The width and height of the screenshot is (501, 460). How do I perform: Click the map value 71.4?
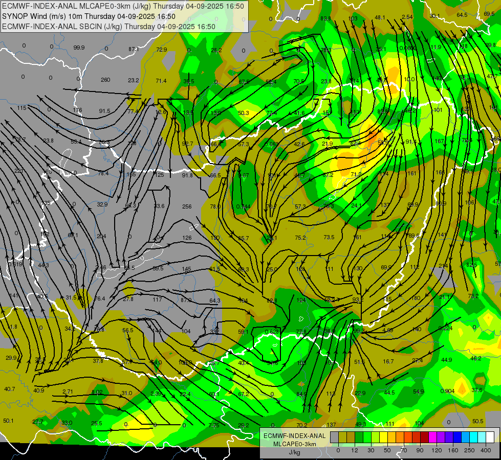click(x=161, y=81)
